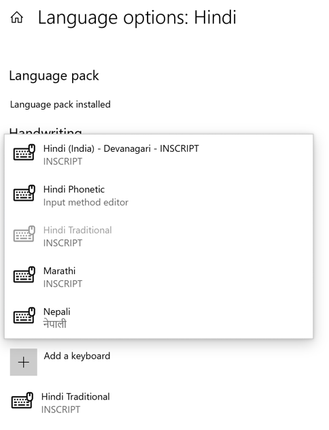The image size is (329, 430).
Task: Select Hindi (India) - Devanagari - INSCRIPT option
Action: click(158, 154)
